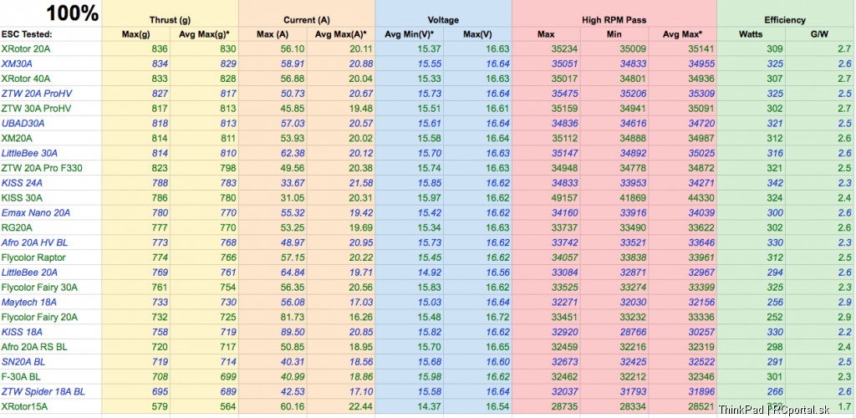856x418 pixels.
Task: Select the 14.92 Avg Min voltage value
Action: 429,273
